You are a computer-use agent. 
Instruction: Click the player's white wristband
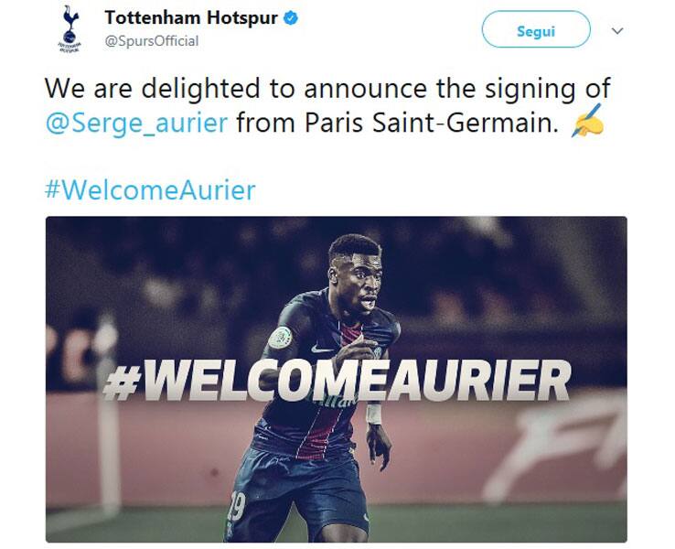[374, 414]
